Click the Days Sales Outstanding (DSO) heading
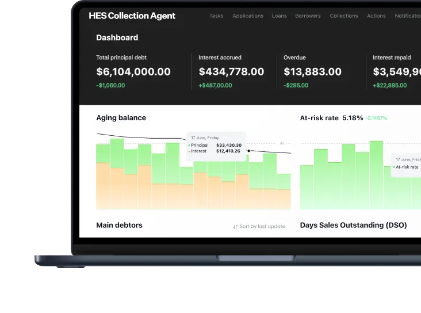This screenshot has width=421, height=313. click(353, 226)
